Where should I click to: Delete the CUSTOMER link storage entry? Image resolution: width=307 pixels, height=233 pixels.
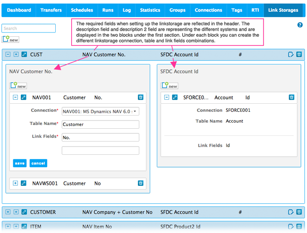(x=299, y=212)
